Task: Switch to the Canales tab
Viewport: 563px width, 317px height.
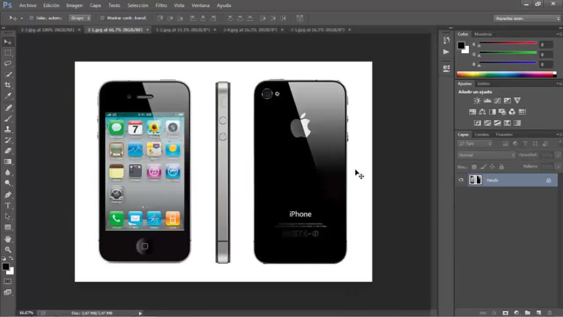Action: click(x=482, y=134)
